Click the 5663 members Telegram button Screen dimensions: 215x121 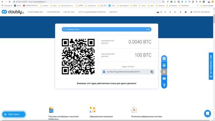[14, 114]
